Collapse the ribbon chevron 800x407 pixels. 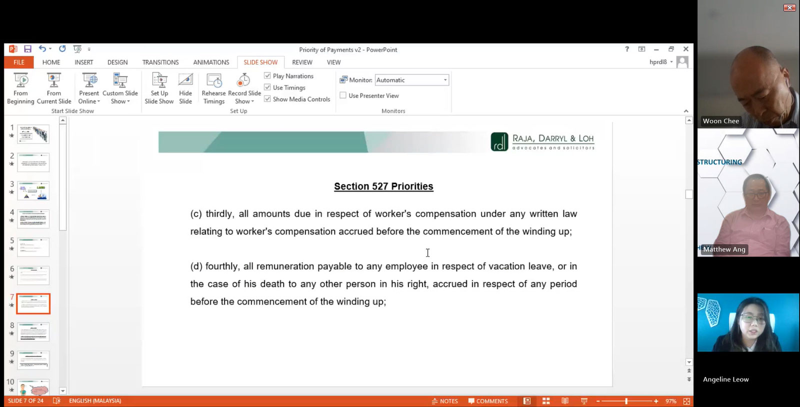(686, 111)
